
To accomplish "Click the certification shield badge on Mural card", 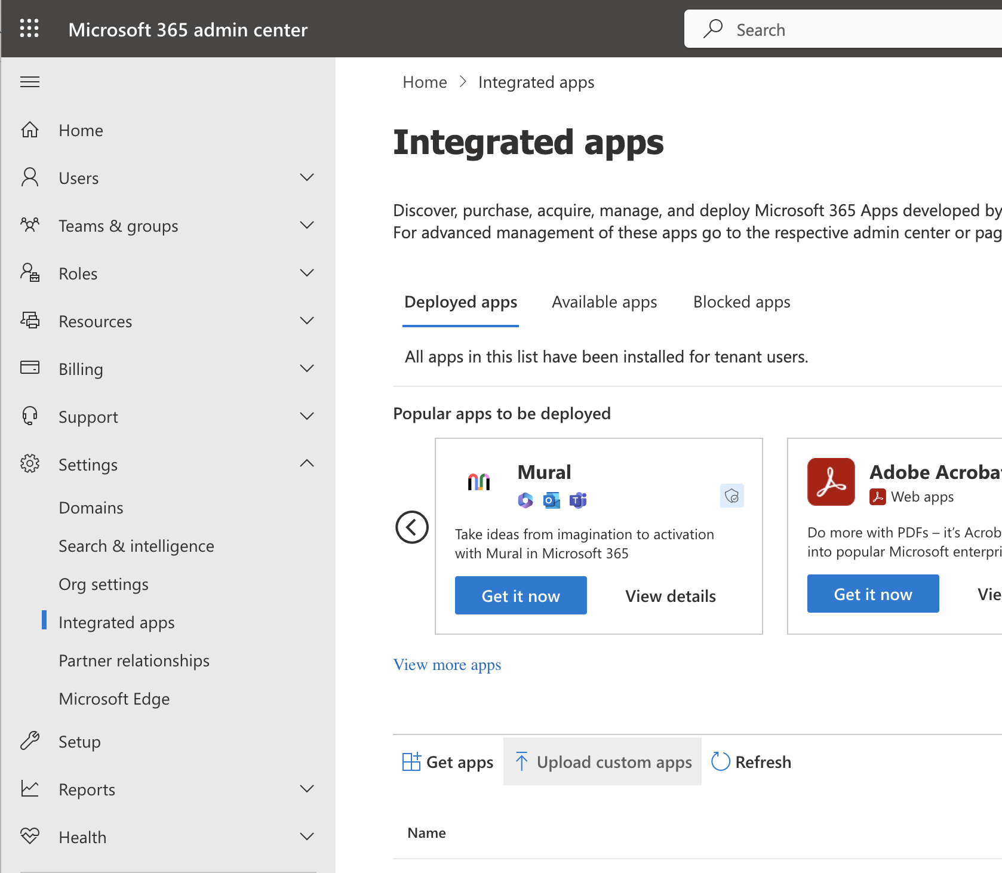I will click(732, 496).
